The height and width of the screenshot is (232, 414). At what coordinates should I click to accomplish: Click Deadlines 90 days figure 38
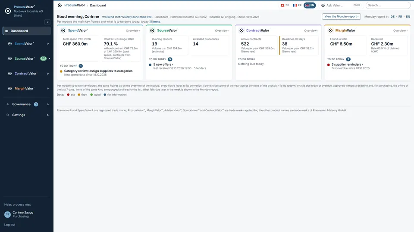coord(285,44)
